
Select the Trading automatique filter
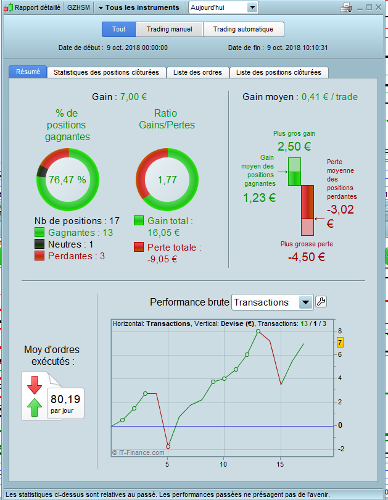244,30
